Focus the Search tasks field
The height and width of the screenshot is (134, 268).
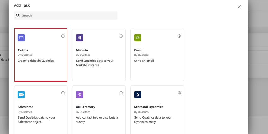(x=66, y=15)
